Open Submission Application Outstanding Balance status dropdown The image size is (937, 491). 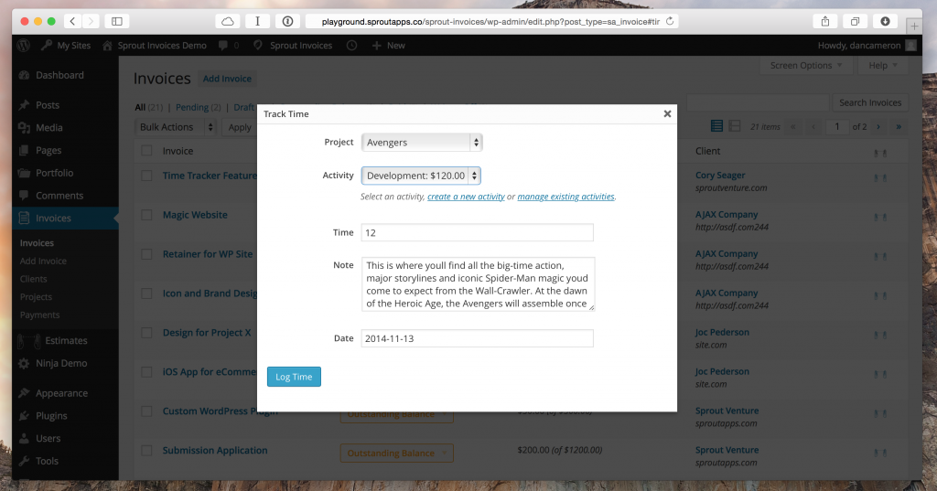(397, 454)
